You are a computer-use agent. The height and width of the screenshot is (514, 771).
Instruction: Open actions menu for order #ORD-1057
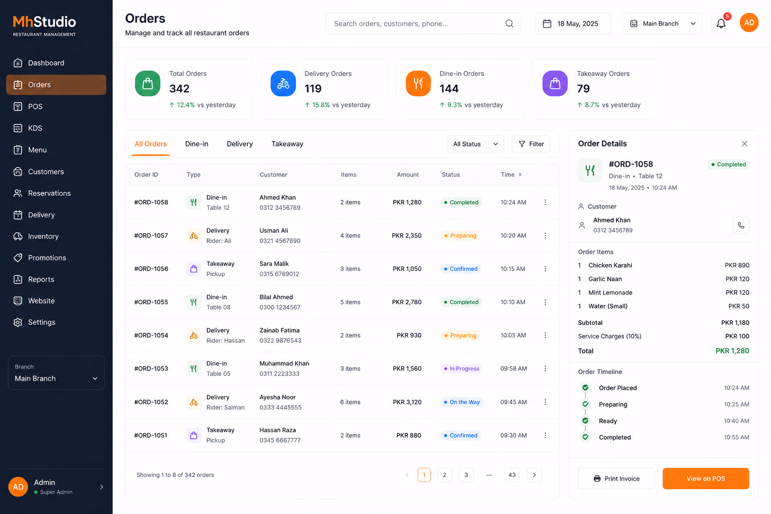[x=545, y=235]
